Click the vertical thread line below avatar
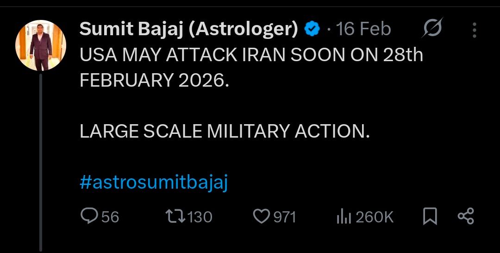The width and height of the screenshot is (500, 253). tap(41, 162)
